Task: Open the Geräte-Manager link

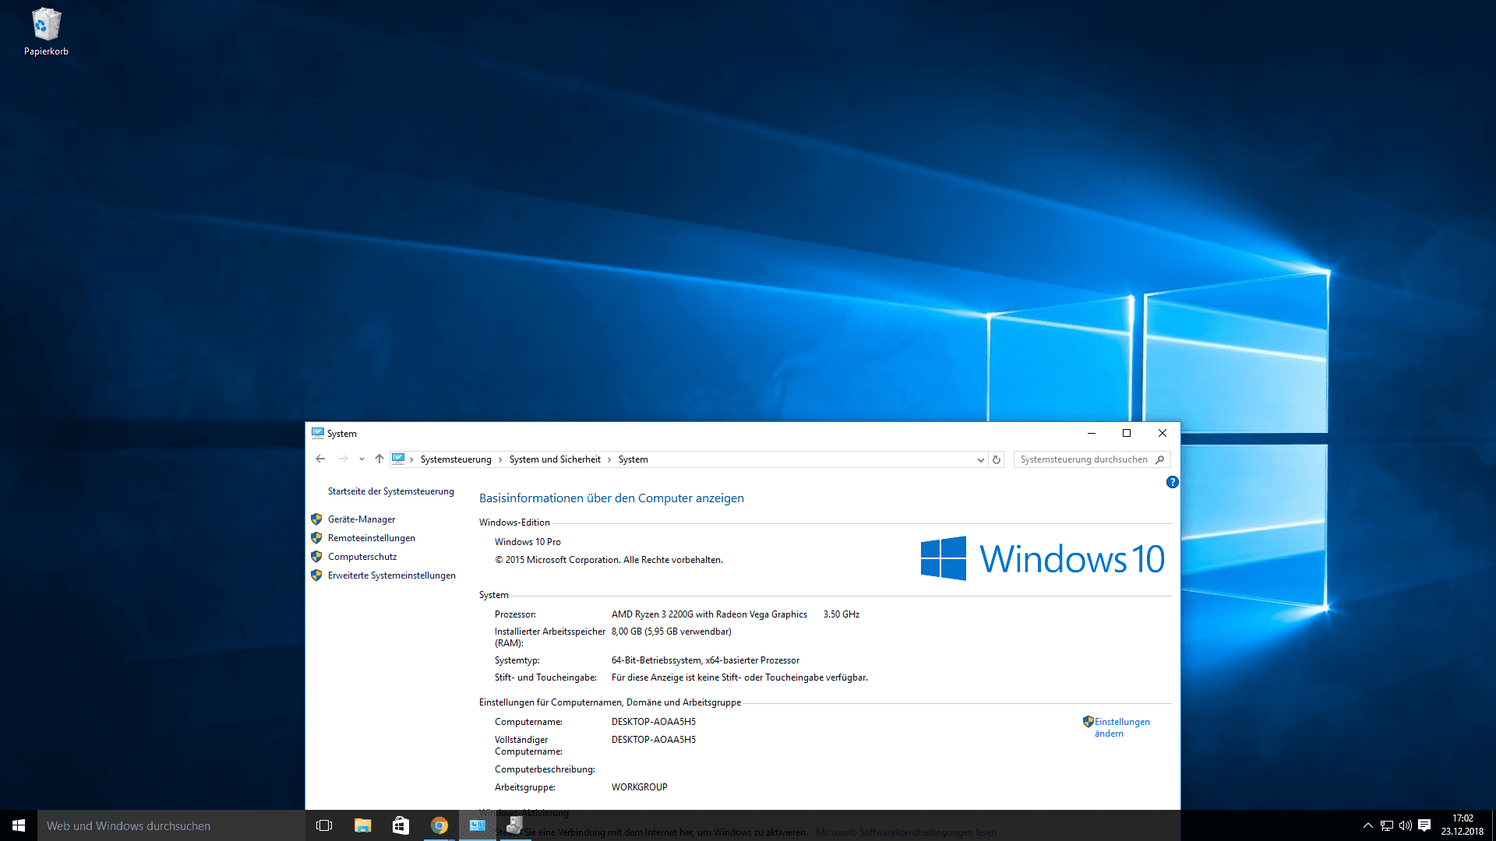Action: pos(362,519)
